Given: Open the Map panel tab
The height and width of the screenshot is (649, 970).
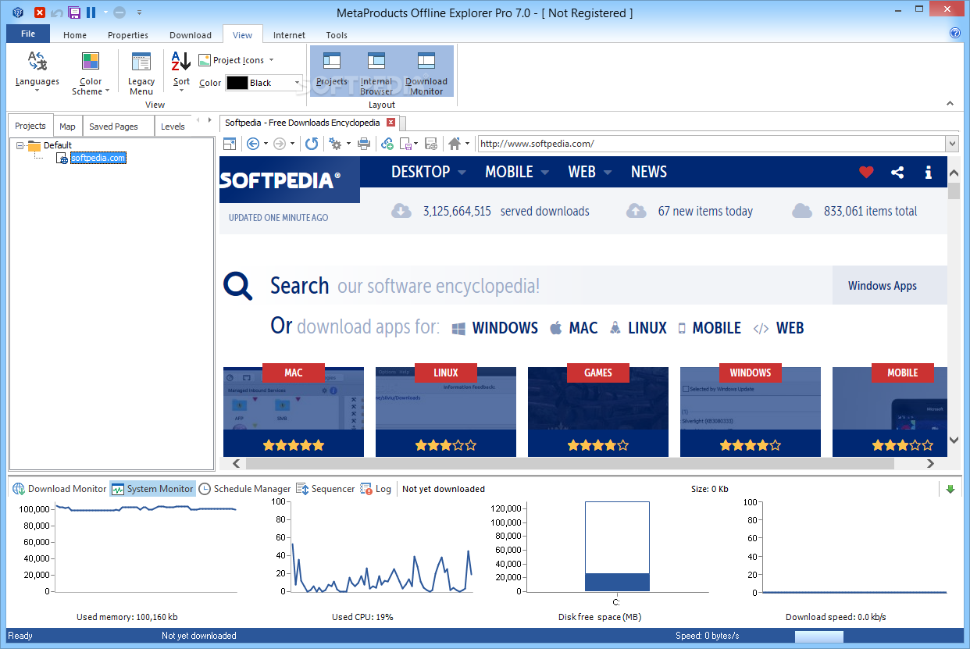Looking at the screenshot, I should tap(68, 127).
